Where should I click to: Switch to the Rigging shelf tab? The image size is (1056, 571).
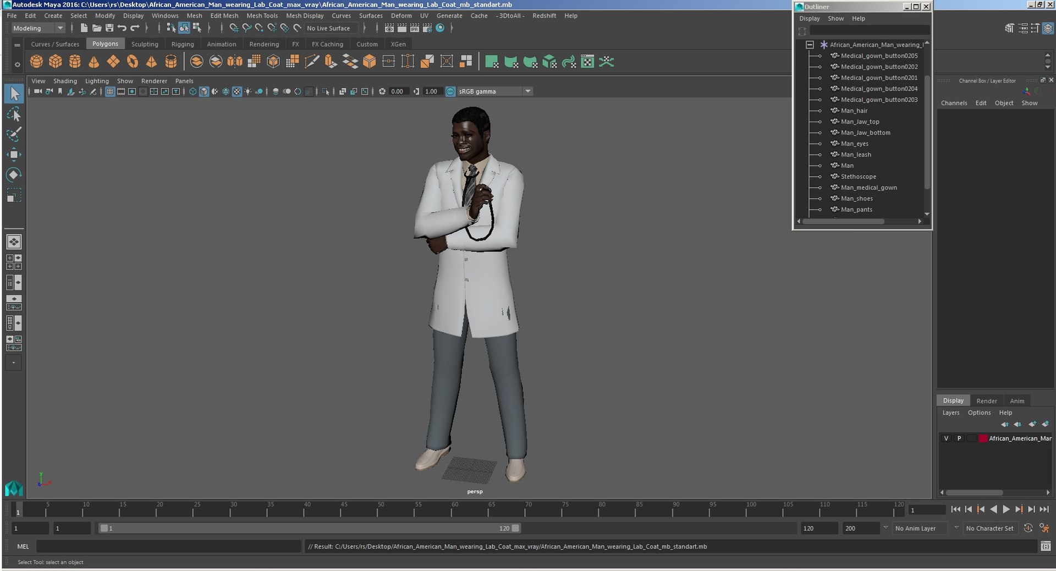[x=182, y=44]
